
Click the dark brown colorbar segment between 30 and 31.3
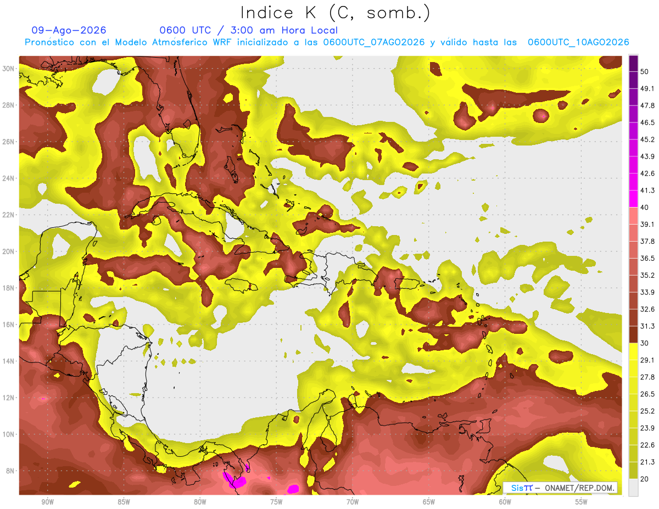633,335
